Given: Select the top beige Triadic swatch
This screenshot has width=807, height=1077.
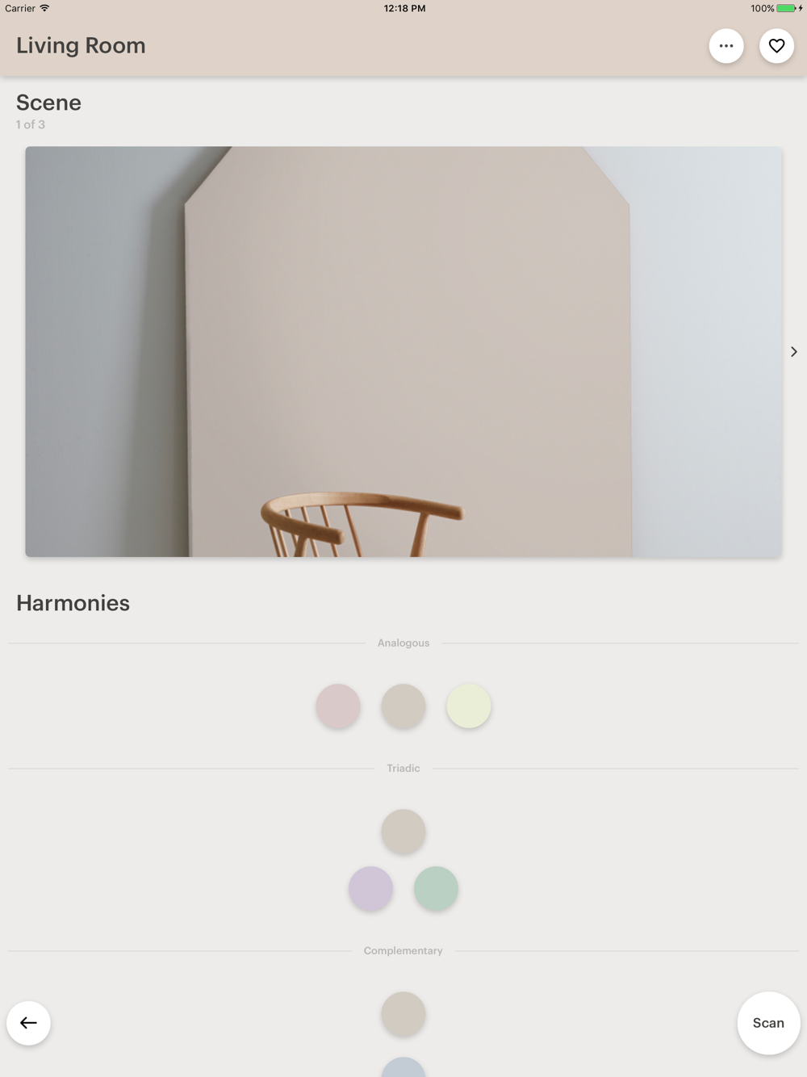Looking at the screenshot, I should [x=403, y=832].
